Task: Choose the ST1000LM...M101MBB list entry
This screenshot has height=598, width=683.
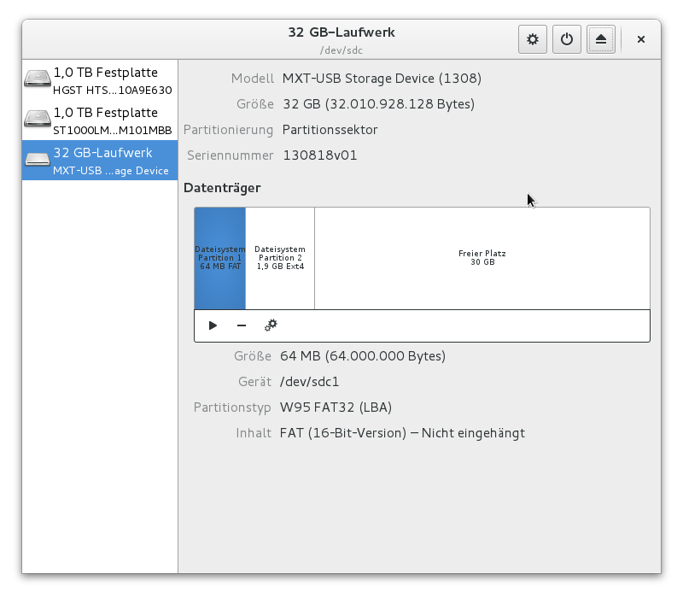Action: click(x=112, y=130)
